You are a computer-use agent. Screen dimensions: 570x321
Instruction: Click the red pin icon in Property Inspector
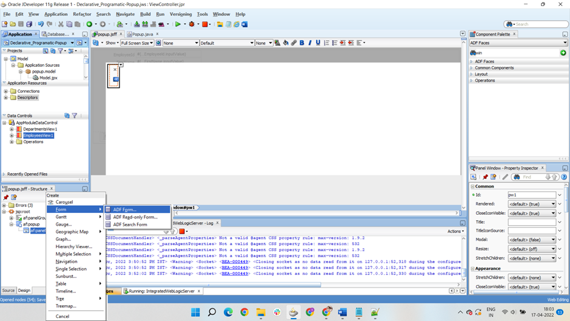coord(485,177)
